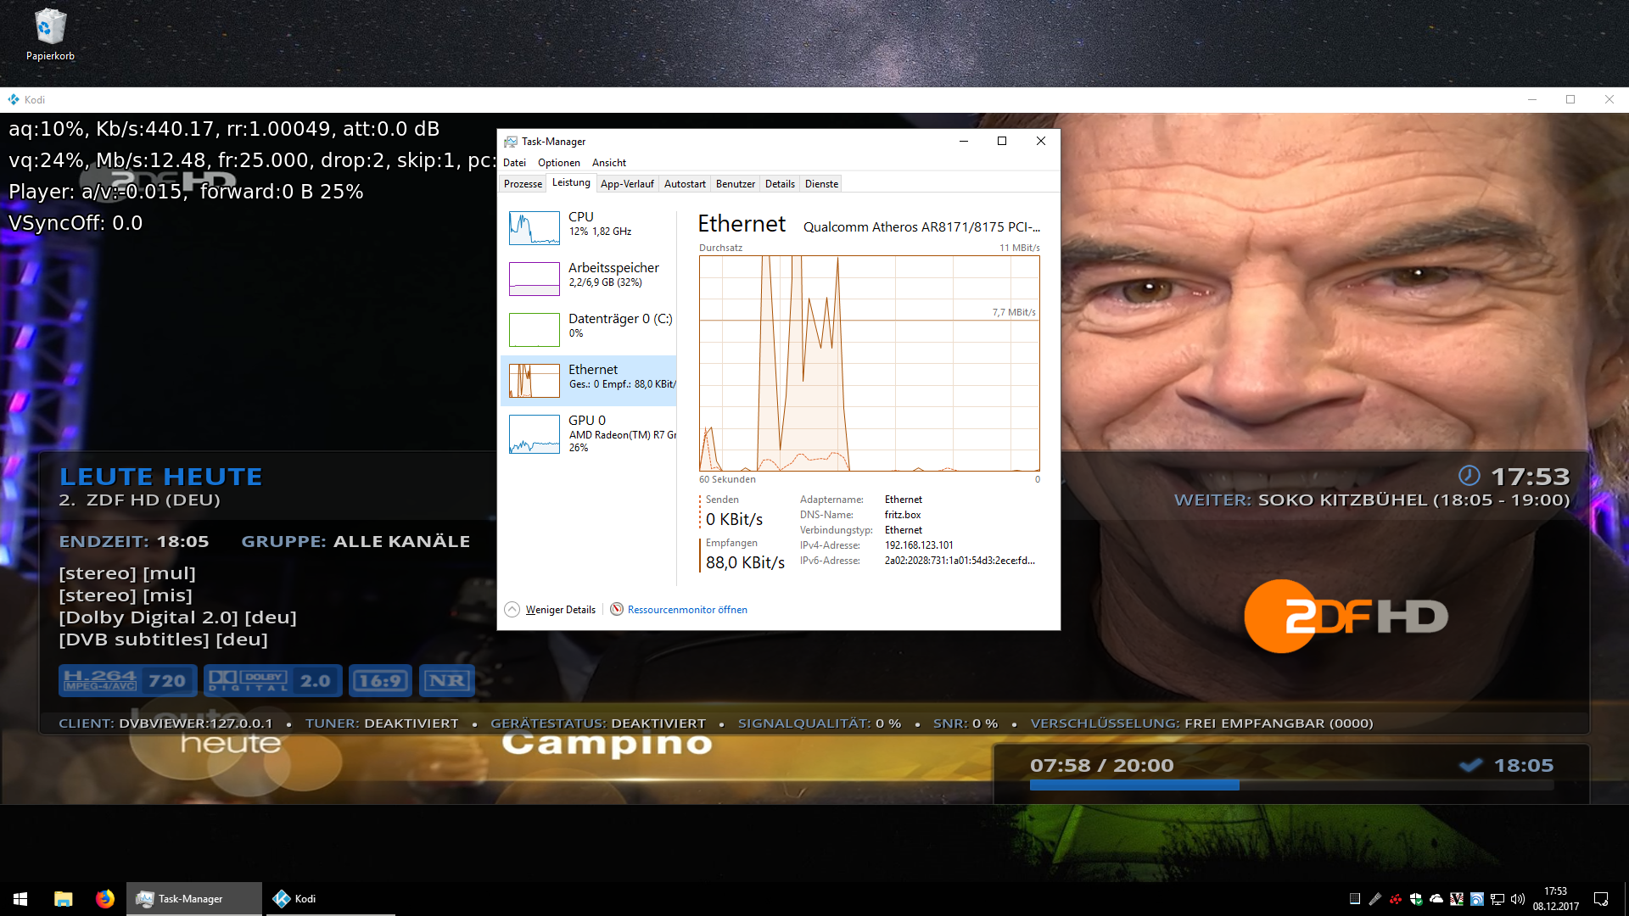Click the DNS name fritz.box
Image resolution: width=1629 pixels, height=916 pixels.
[903, 514]
